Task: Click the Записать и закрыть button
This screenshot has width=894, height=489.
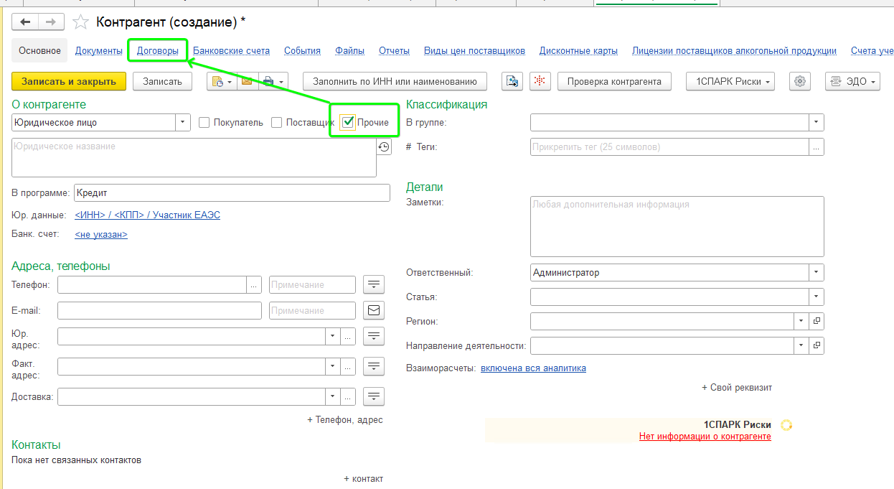Action: point(69,81)
